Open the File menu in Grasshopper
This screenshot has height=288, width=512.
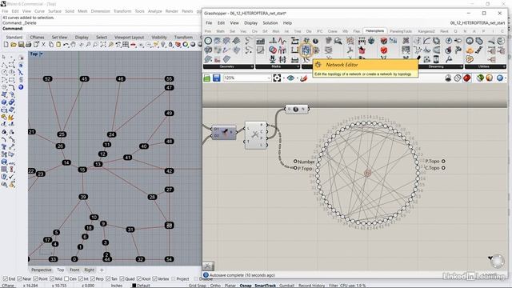[x=209, y=23]
